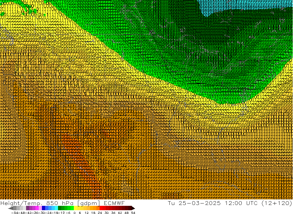Click the '(12+120)' forecast hour text
293x214 pixels.
(277, 203)
